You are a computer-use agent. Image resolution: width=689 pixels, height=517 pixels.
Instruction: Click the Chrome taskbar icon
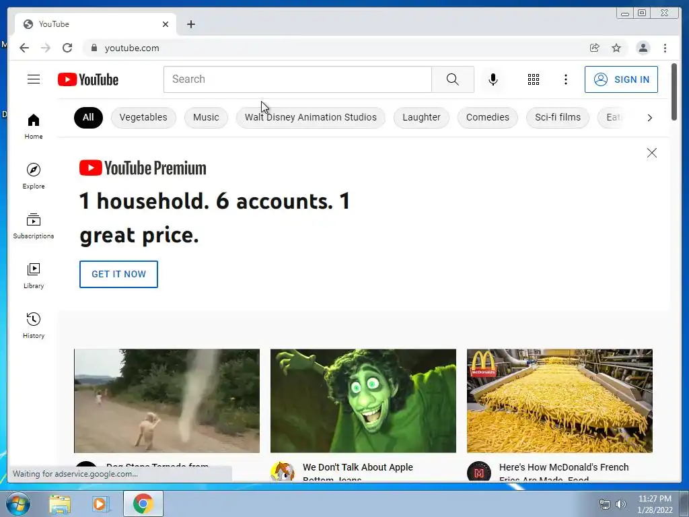click(143, 504)
